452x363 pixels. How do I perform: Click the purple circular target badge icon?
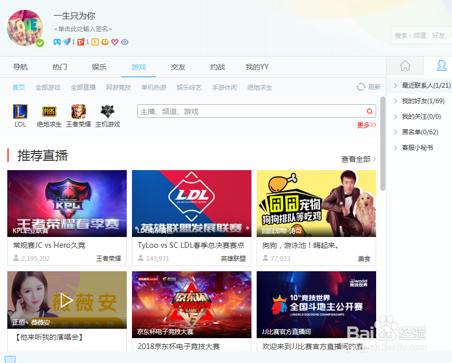[125, 42]
